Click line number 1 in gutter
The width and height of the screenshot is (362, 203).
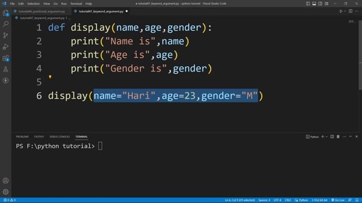(39, 28)
